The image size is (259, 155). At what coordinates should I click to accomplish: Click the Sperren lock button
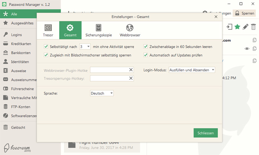click(x=244, y=13)
